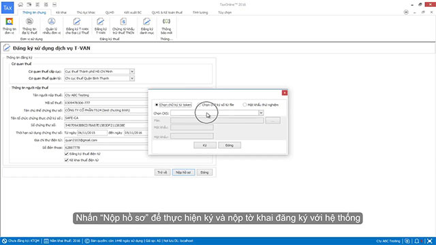This screenshot has height=245, width=436.
Task: Click the third quick access toolbar icon
Action: click(37, 5)
